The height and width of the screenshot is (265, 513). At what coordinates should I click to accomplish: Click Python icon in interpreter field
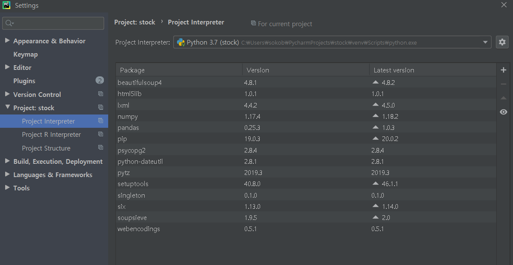click(181, 42)
